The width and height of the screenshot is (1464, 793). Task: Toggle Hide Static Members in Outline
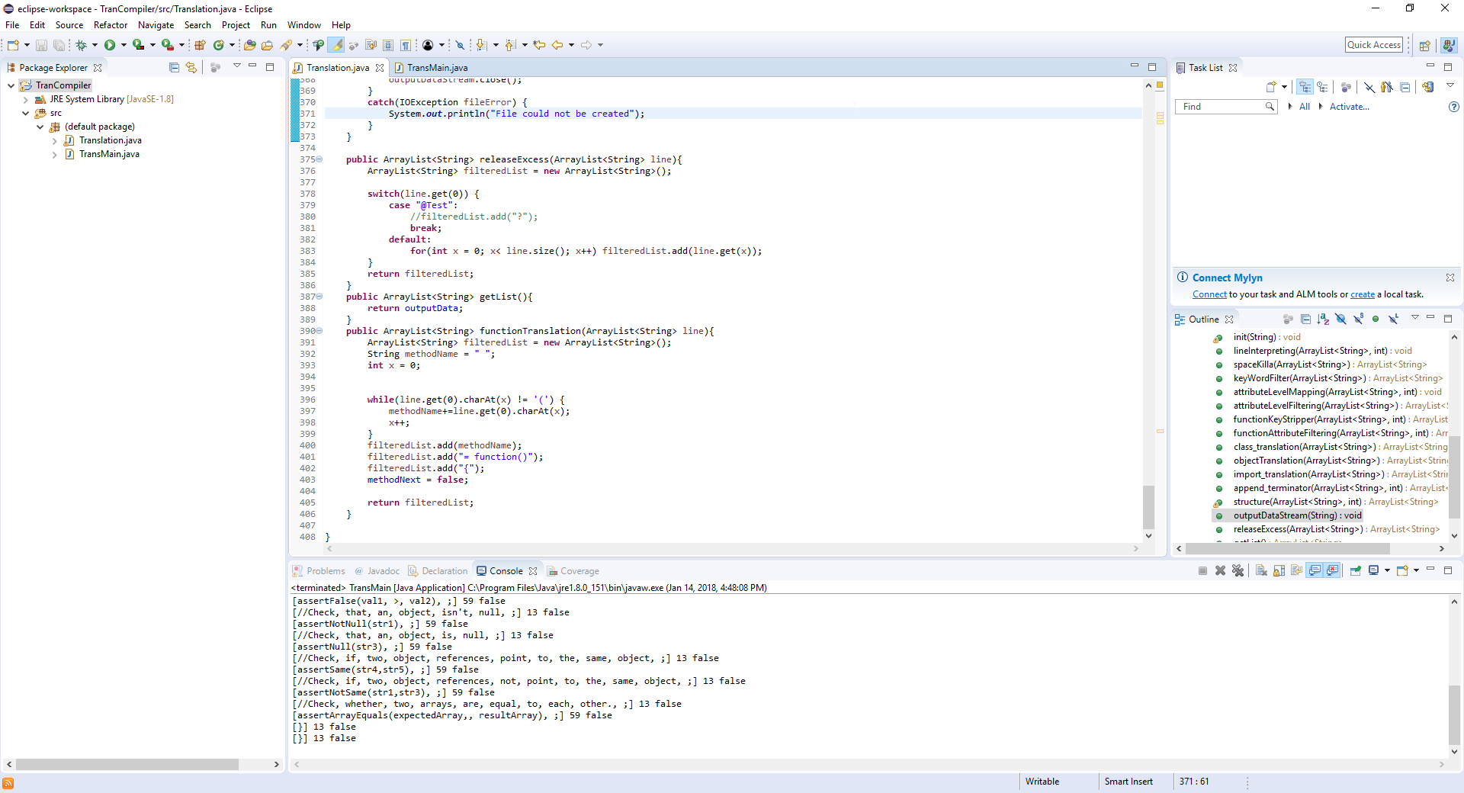[1358, 319]
